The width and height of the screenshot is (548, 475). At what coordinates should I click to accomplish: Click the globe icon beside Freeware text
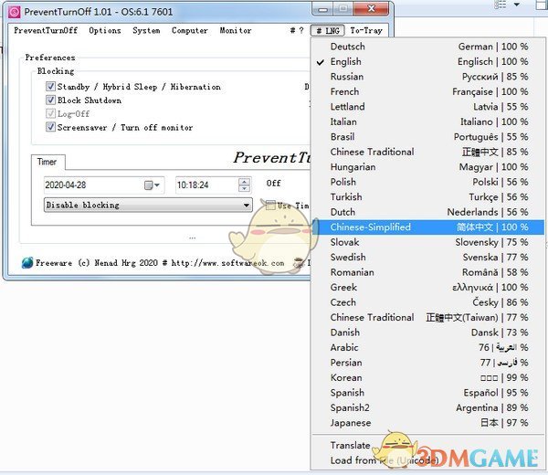coord(27,263)
